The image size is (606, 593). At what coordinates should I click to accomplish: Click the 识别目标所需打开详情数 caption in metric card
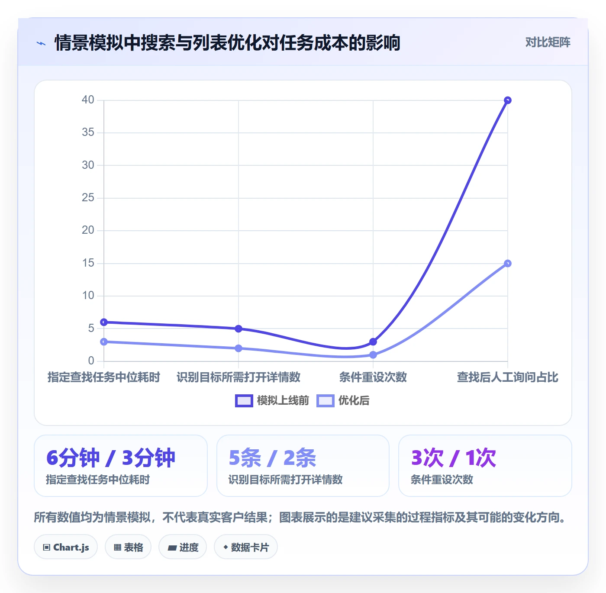tap(286, 480)
